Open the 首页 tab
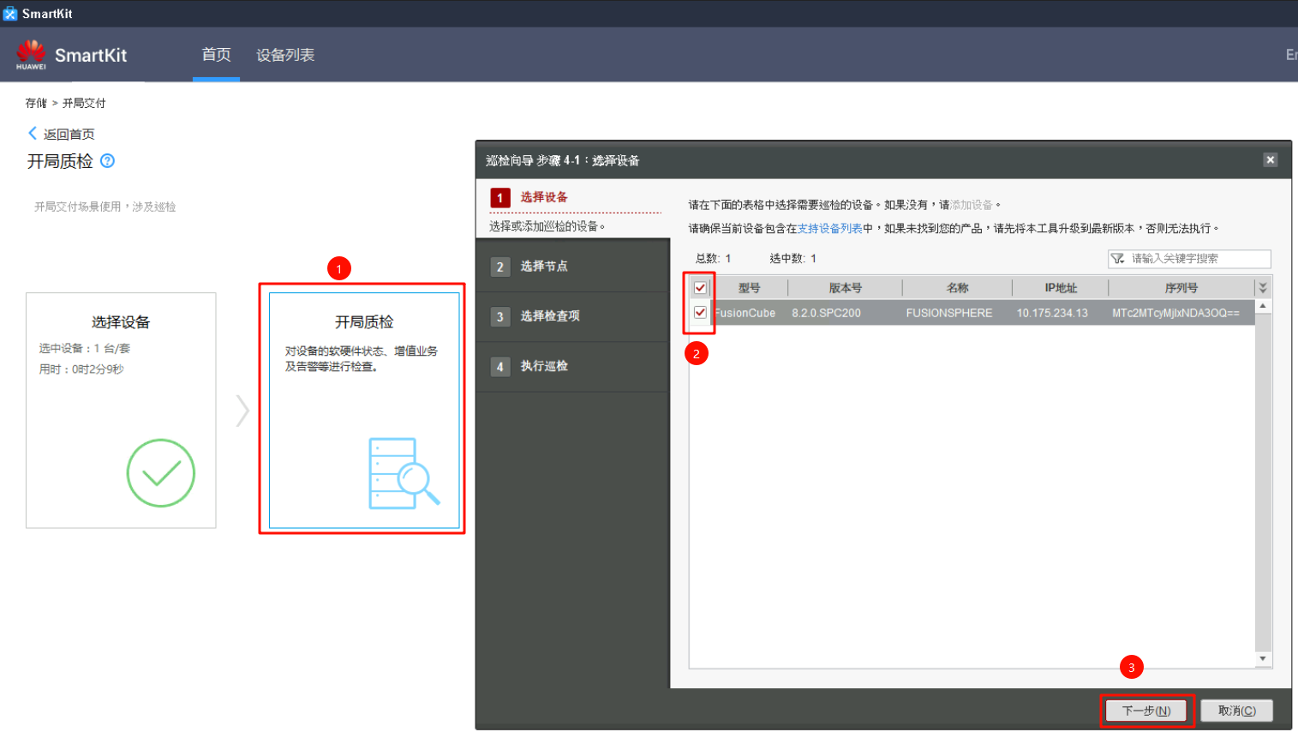This screenshot has height=738, width=1298. [x=216, y=55]
